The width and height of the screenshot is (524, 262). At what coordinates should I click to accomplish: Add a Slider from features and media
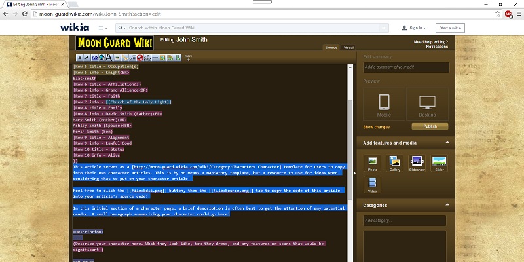click(x=439, y=163)
